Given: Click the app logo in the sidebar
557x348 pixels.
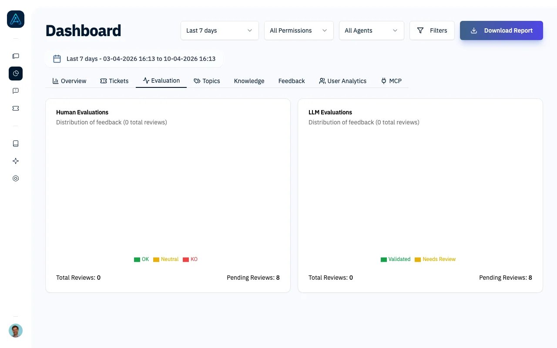Looking at the screenshot, I should point(16,19).
